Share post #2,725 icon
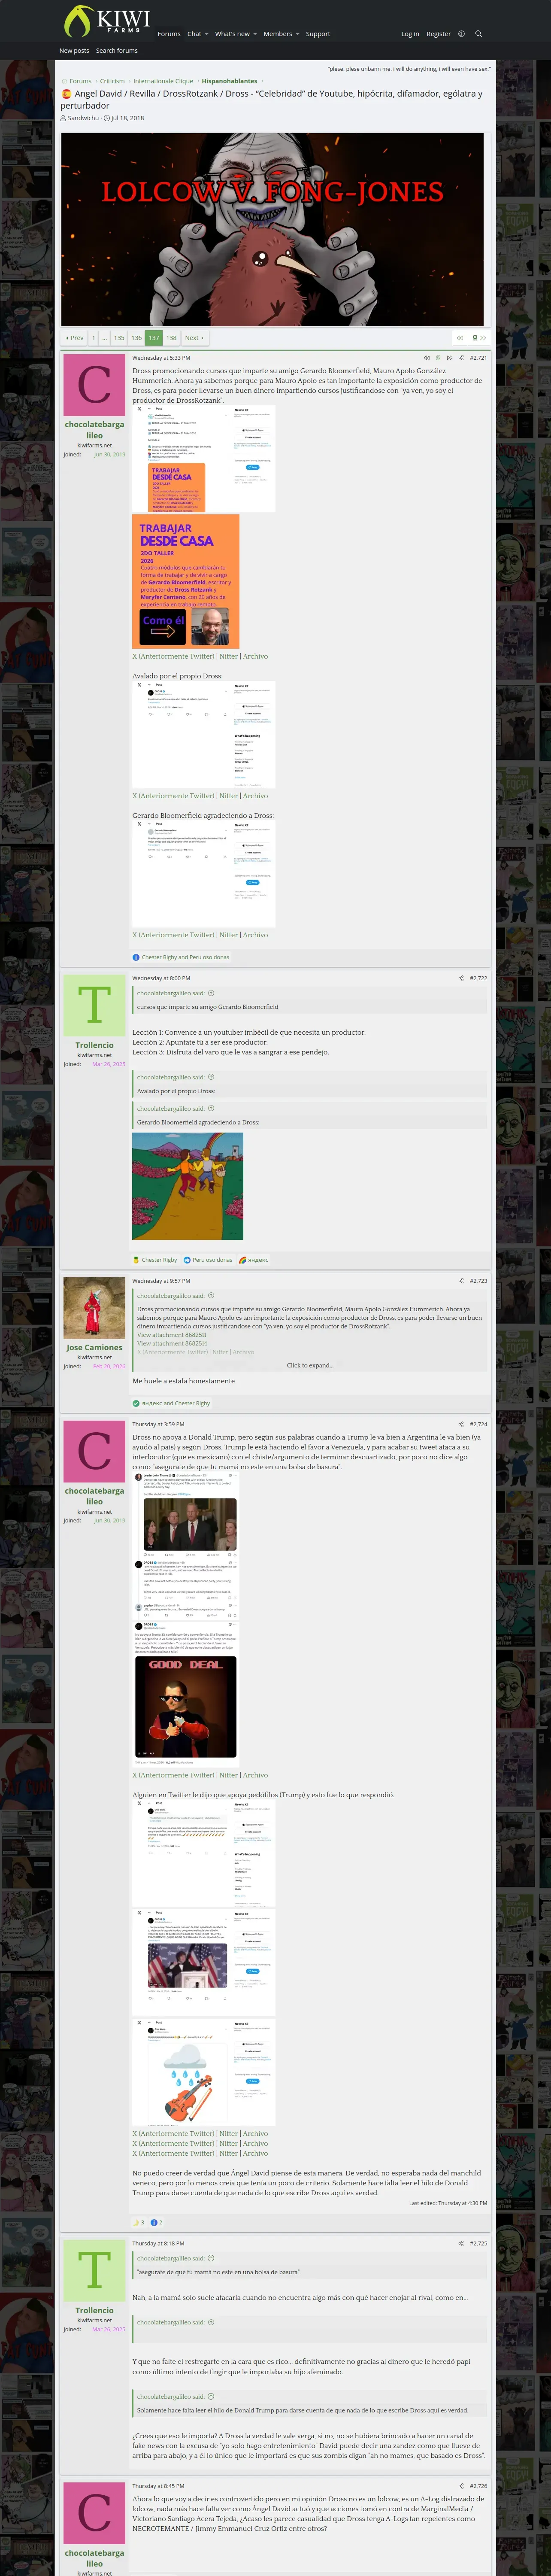 click(x=461, y=2243)
